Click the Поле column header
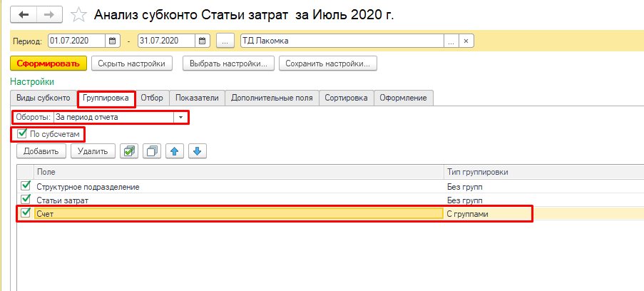Viewport: 644px width, 291px height. (x=239, y=172)
